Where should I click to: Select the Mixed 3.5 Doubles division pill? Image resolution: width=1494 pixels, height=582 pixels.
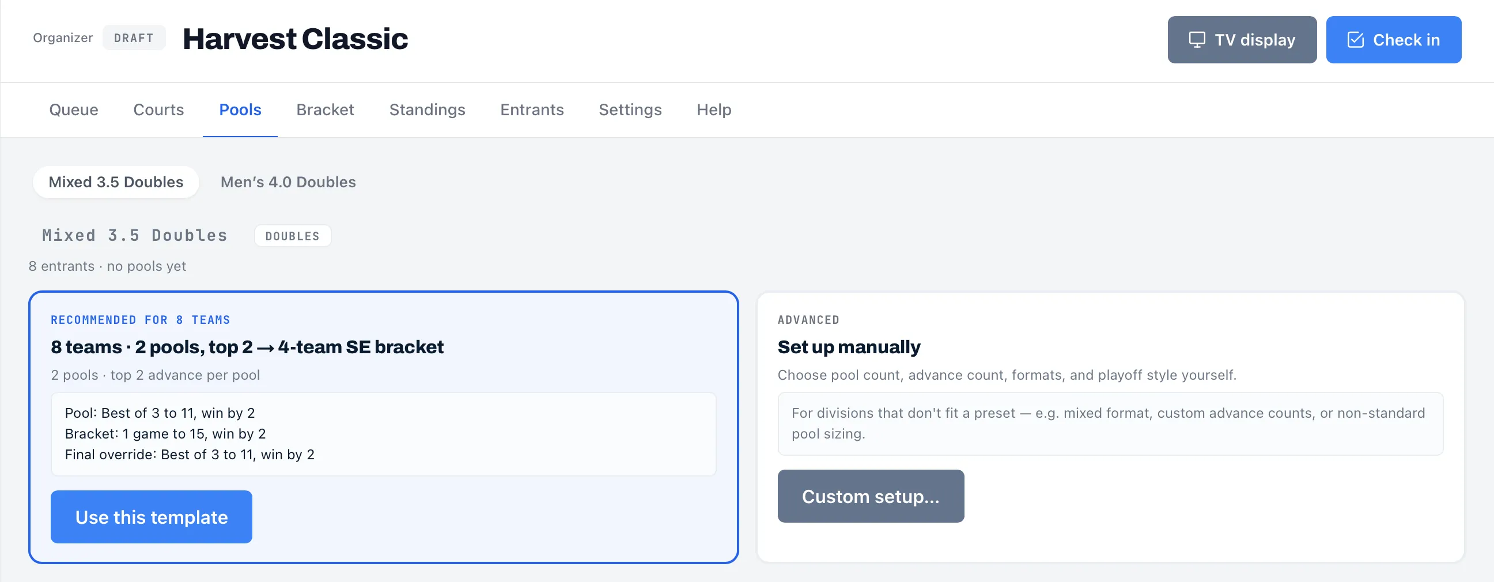[x=116, y=182]
